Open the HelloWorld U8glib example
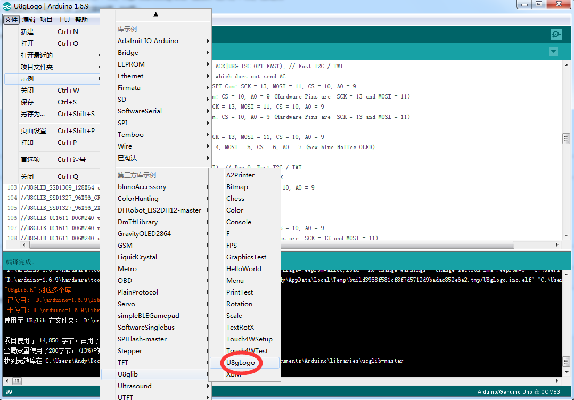Viewport: 574px width, 400px height. [245, 268]
